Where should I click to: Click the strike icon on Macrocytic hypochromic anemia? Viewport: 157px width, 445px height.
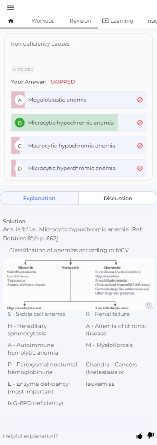click(140, 146)
